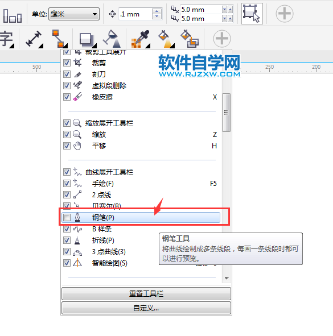Open the 单位 毫米 units dropdown
This screenshot has height=336, width=333.
pyautogui.click(x=74, y=14)
